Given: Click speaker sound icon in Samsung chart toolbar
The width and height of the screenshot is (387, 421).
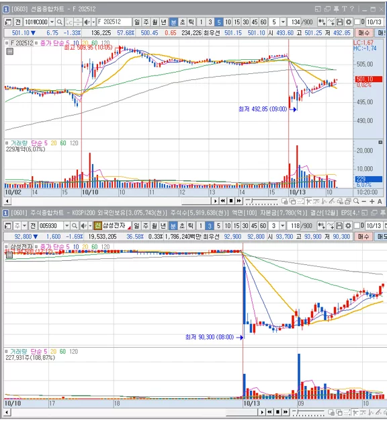Looking at the screenshot, I should [84, 226].
